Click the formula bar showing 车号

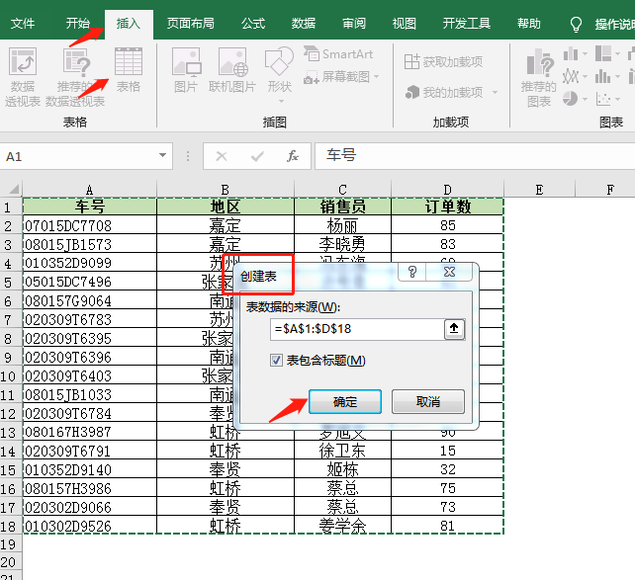(x=475, y=155)
